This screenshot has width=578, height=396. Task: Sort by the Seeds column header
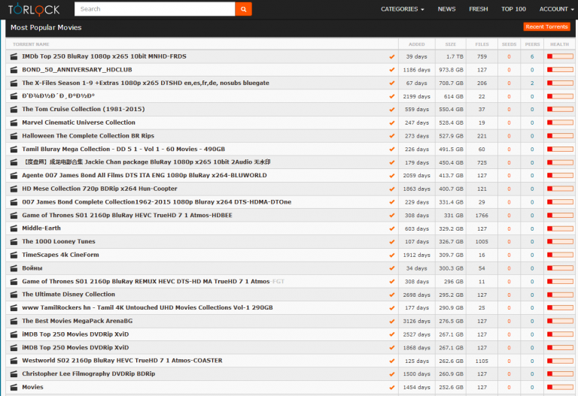tap(509, 44)
